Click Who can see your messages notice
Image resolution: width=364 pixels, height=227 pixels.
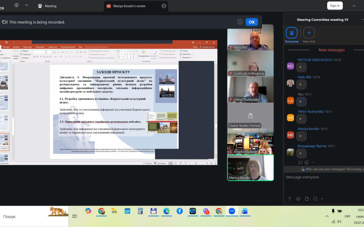pyautogui.click(x=332, y=169)
